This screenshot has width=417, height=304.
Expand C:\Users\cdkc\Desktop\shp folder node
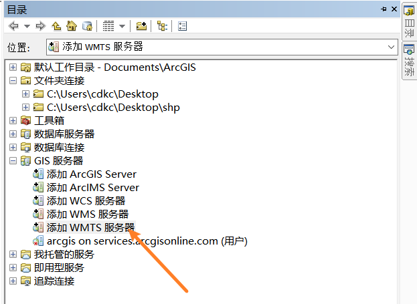pyautogui.click(x=25, y=107)
